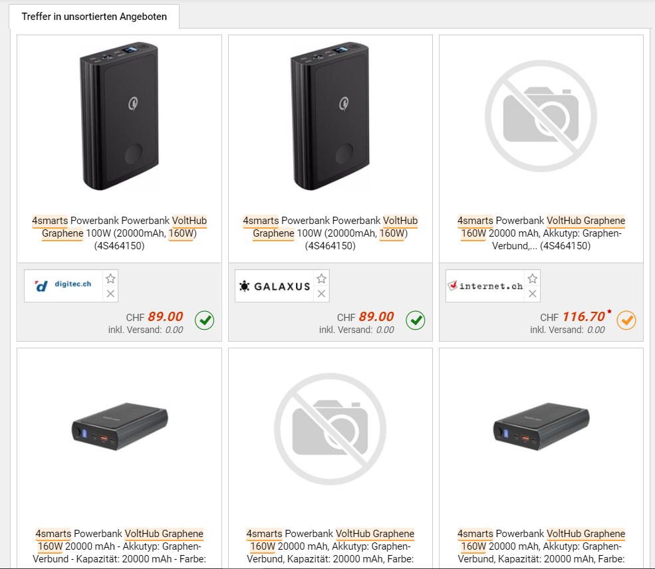655x569 pixels.
Task: Click orange availability checkmark for internet.ch offer
Action: [x=626, y=320]
